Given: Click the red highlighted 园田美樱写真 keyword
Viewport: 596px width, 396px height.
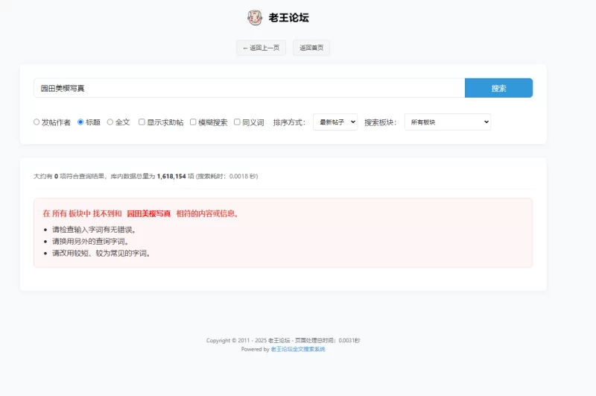Looking at the screenshot, I should (x=148, y=213).
